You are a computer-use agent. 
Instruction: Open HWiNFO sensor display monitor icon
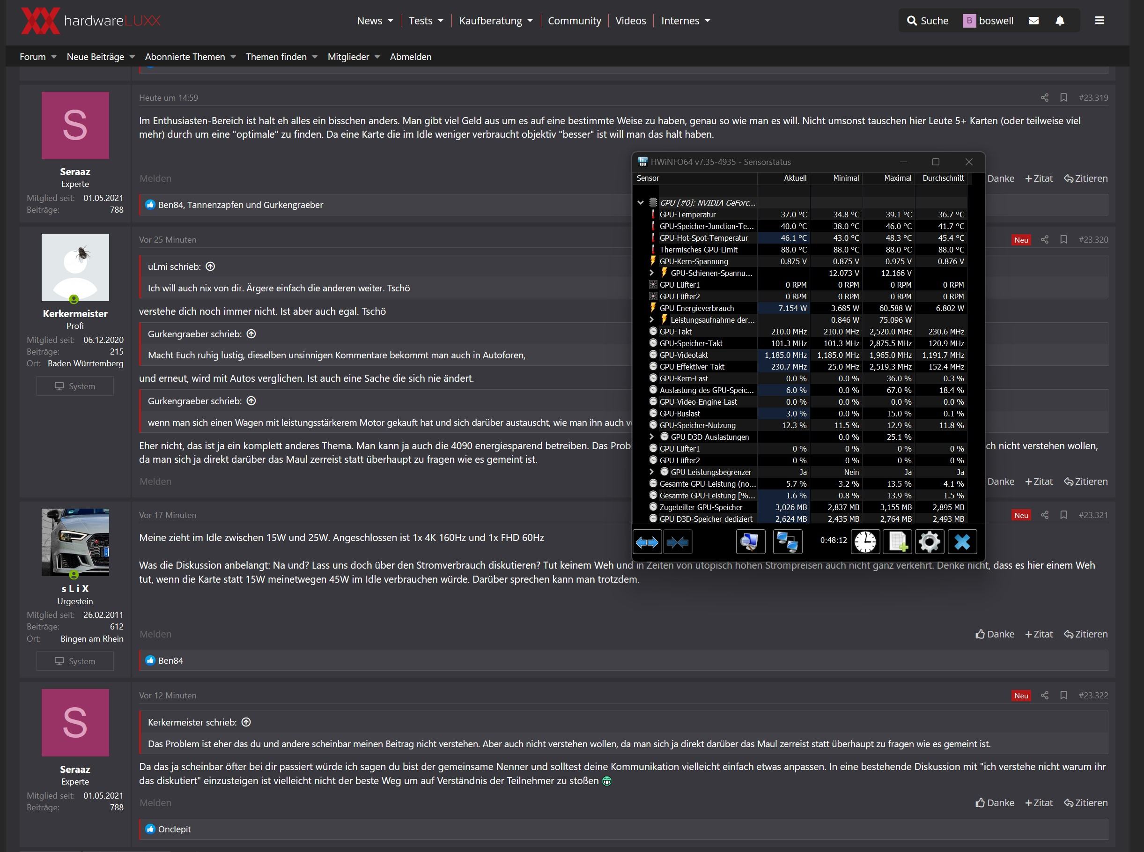[x=750, y=542]
